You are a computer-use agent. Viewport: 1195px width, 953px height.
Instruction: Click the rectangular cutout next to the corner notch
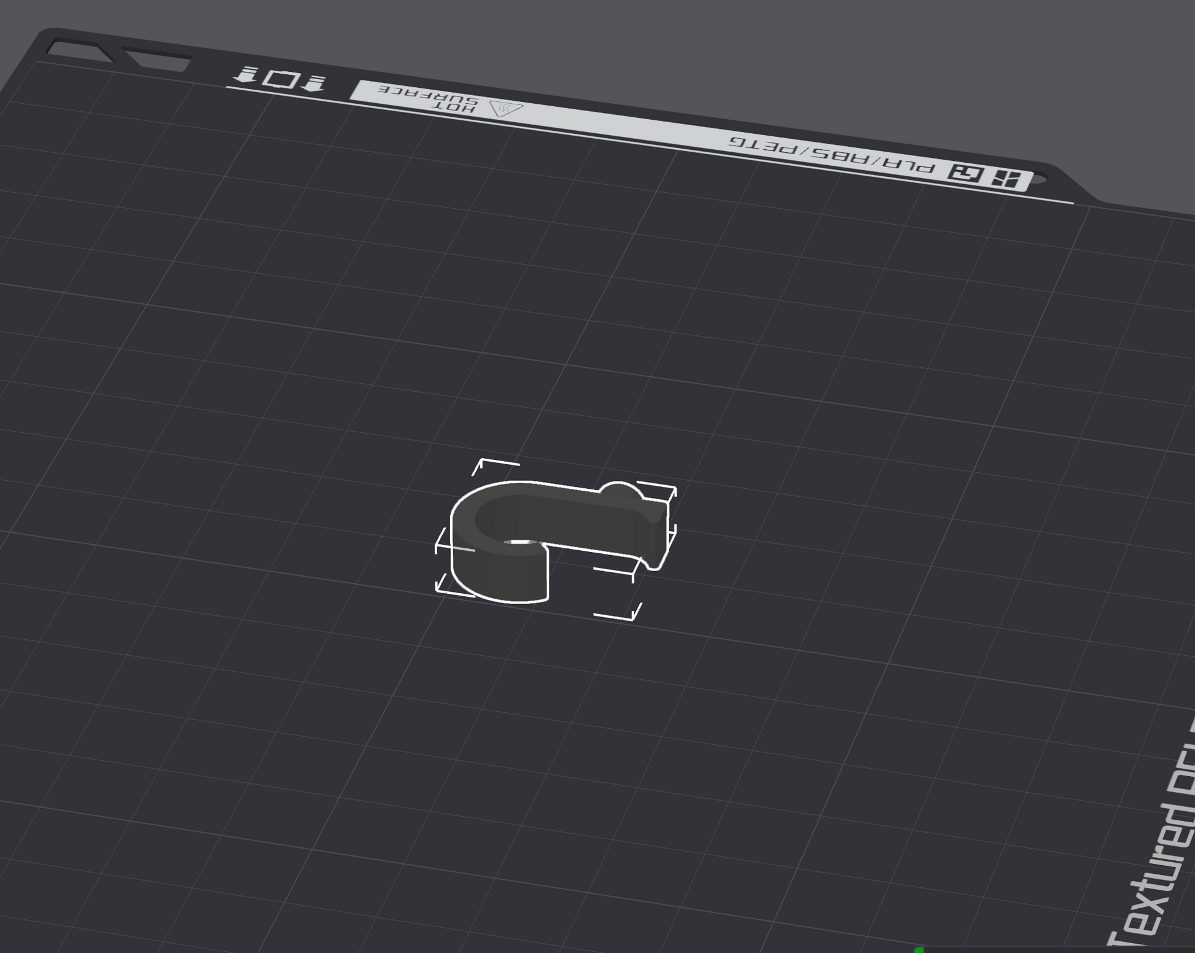[158, 60]
